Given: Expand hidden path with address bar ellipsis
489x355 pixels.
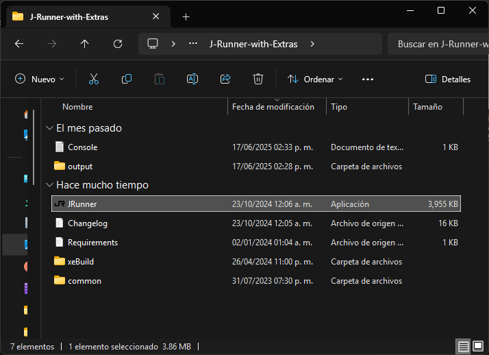Looking at the screenshot, I should (x=193, y=44).
